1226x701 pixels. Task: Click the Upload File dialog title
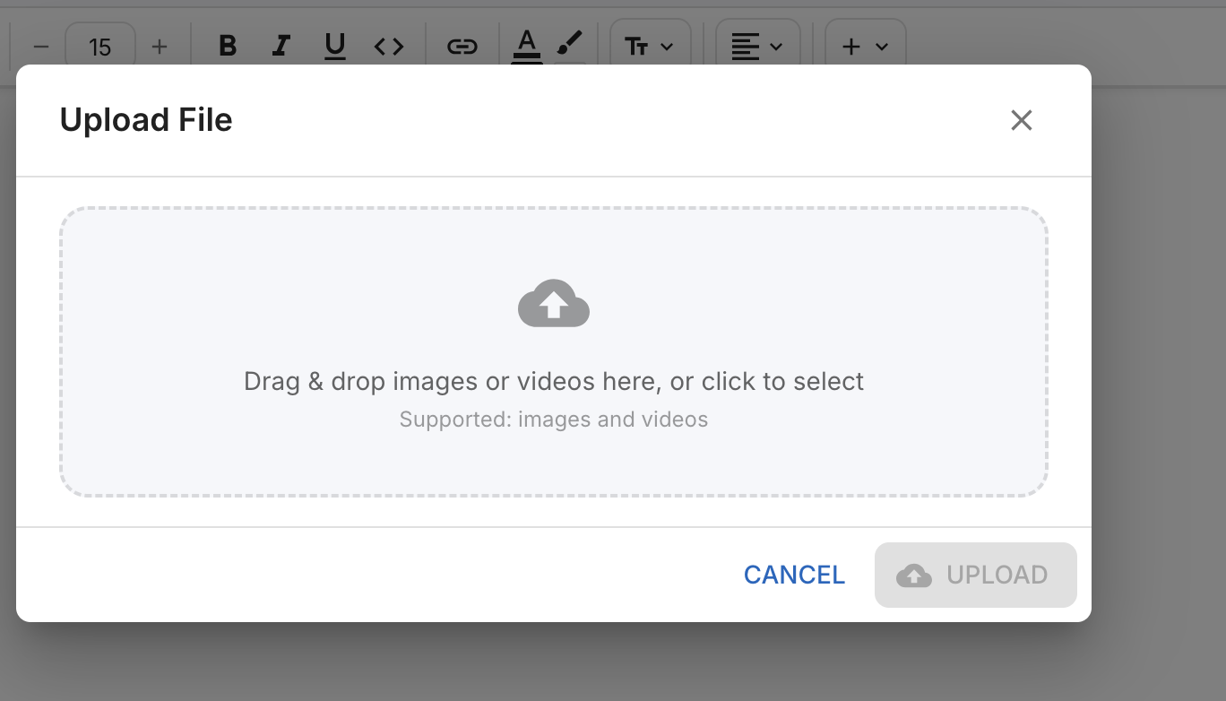click(x=146, y=120)
